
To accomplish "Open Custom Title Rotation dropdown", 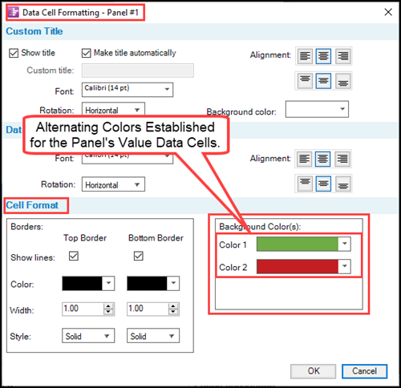I will (113, 110).
